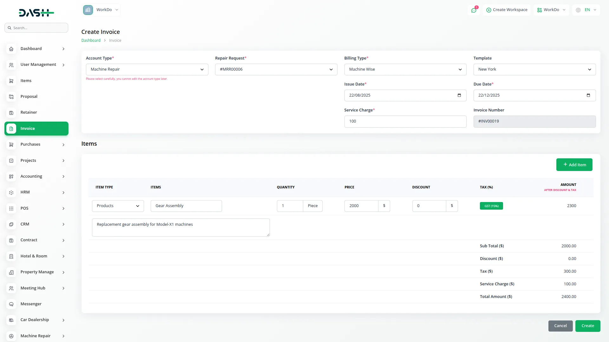Click the language globe icon
This screenshot has width=609, height=342.
coord(578,10)
